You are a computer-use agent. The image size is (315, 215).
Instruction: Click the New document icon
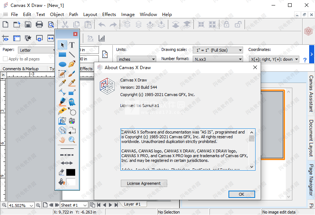tap(5, 24)
